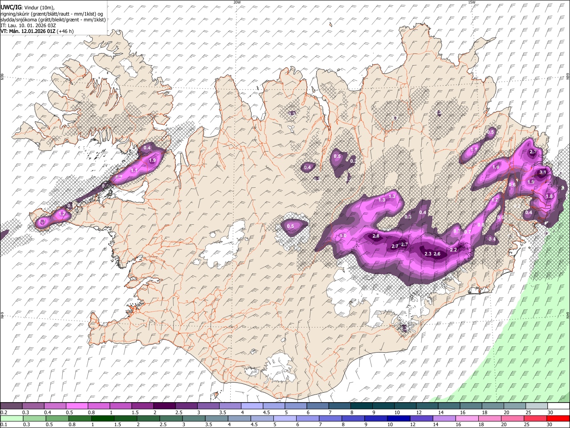Image resolution: width=570 pixels, height=428 pixels.
Task: Click the '1.0' snowfall value label
Action: (x=343, y=236)
